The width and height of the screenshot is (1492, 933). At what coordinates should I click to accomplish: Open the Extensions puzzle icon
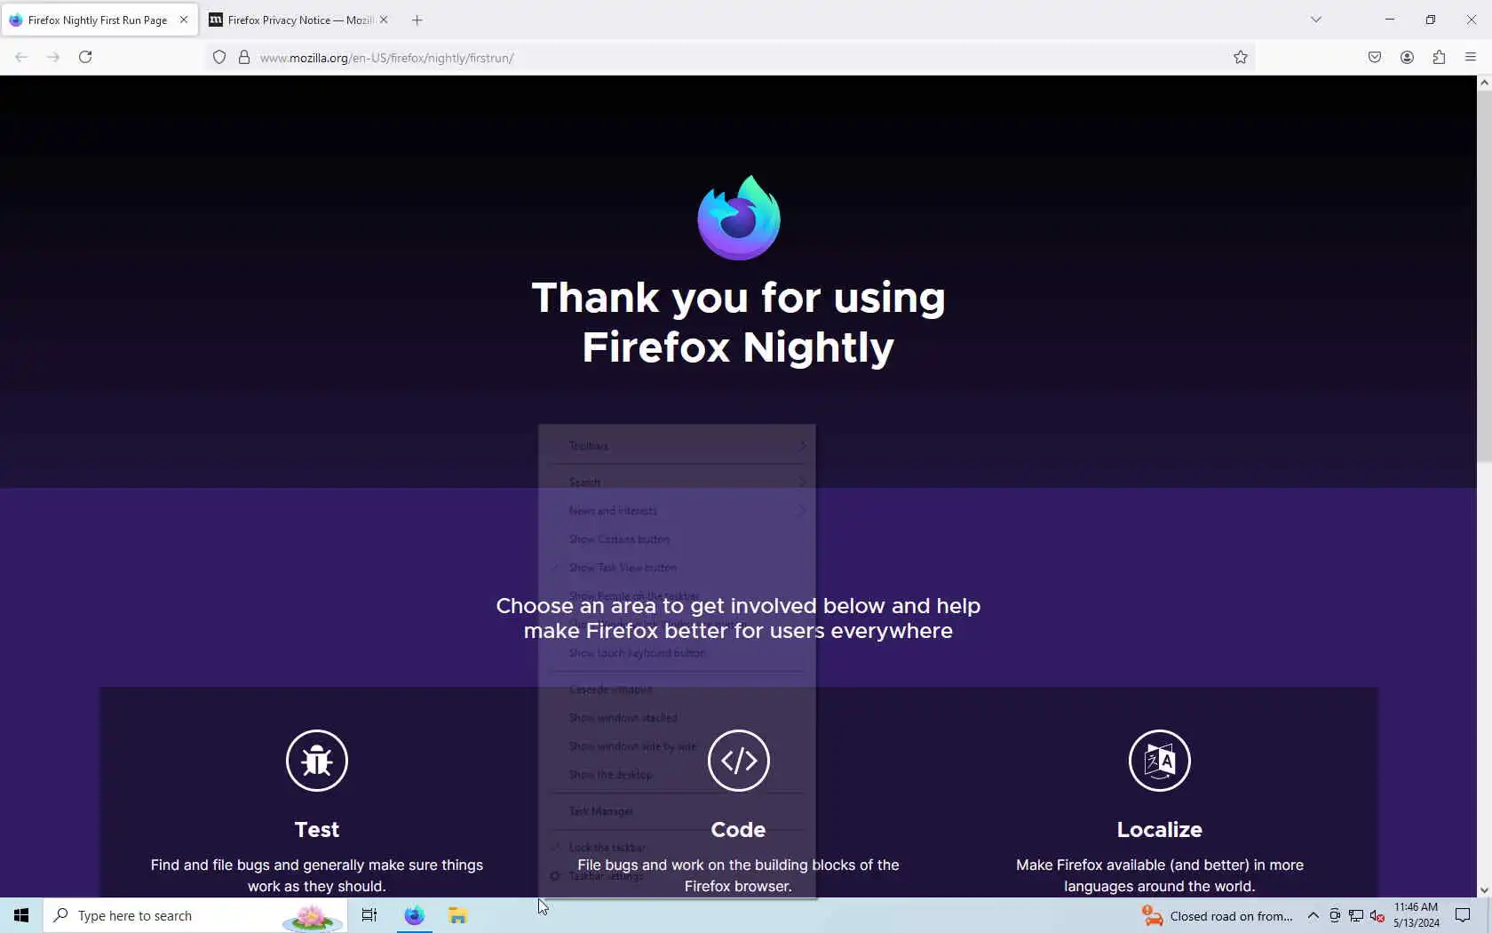(x=1439, y=58)
